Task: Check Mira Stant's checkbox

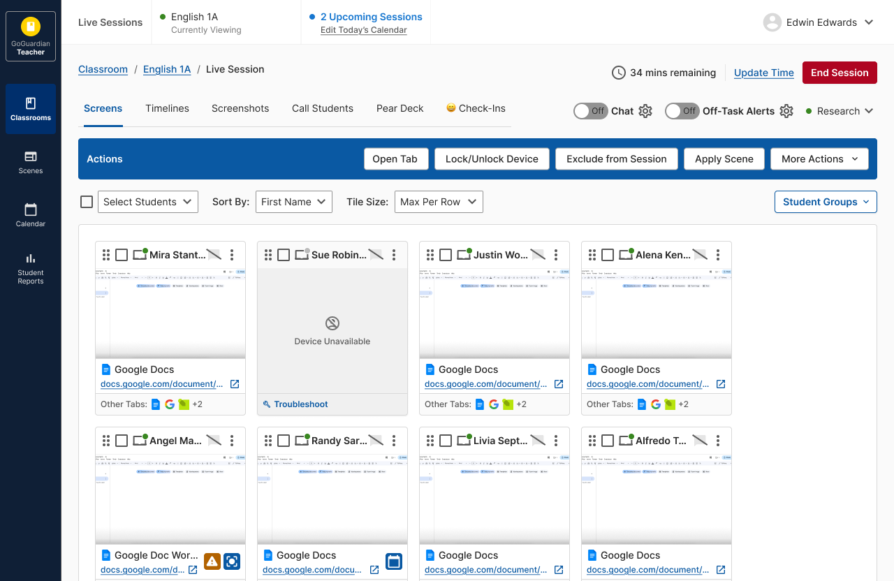Action: 122,255
